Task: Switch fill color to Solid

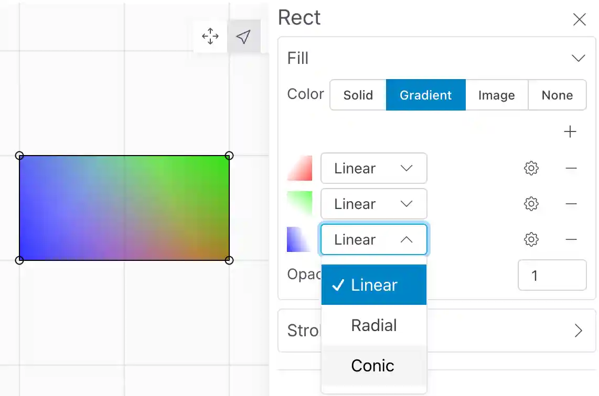Action: [x=358, y=95]
